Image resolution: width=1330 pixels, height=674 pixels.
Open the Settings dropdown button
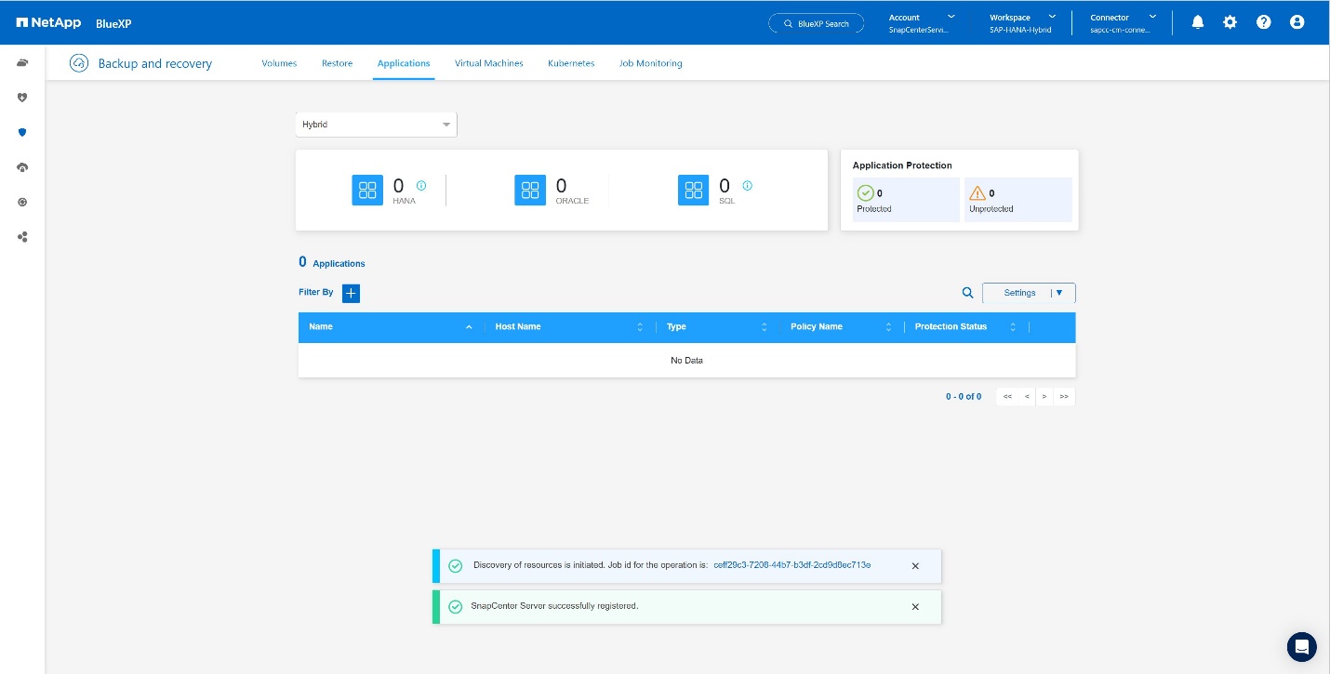[1029, 293]
